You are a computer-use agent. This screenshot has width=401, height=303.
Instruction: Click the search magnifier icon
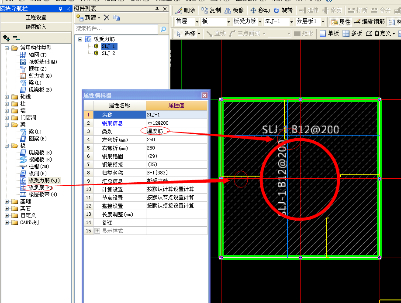coord(163,29)
